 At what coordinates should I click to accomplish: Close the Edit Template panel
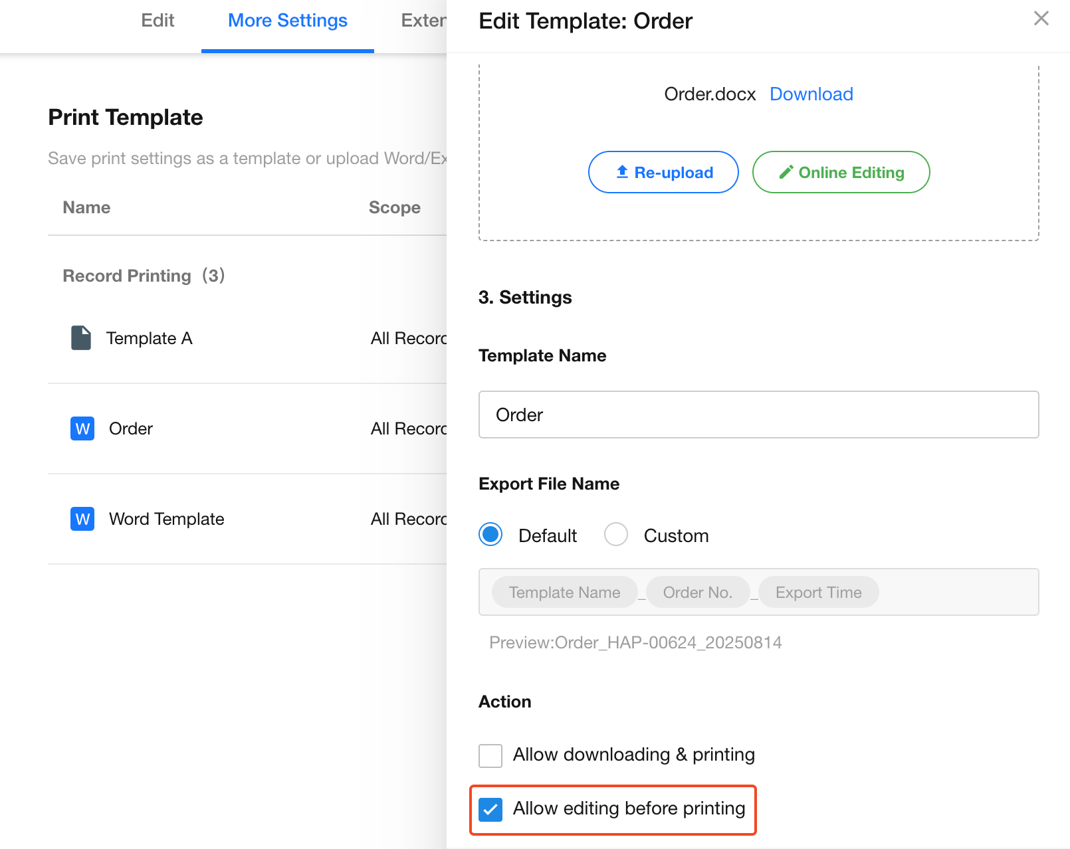(x=1041, y=19)
